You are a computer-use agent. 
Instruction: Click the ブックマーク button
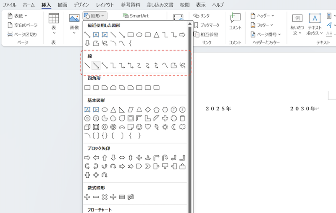point(207,25)
